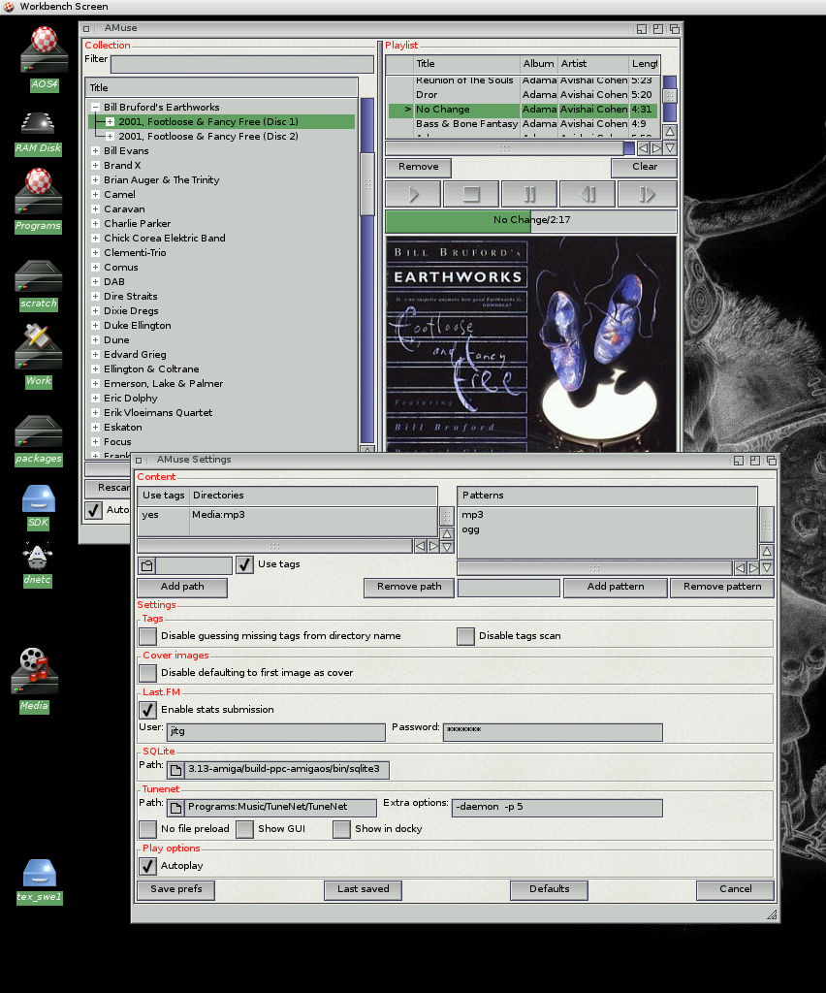Viewport: 826px width, 993px height.
Task: Click the collection Title column header
Action: pyautogui.click(x=222, y=88)
